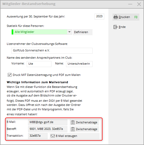Click the Transaktion field 32e857a
The width and height of the screenshot is (144, 145).
(x=38, y=136)
